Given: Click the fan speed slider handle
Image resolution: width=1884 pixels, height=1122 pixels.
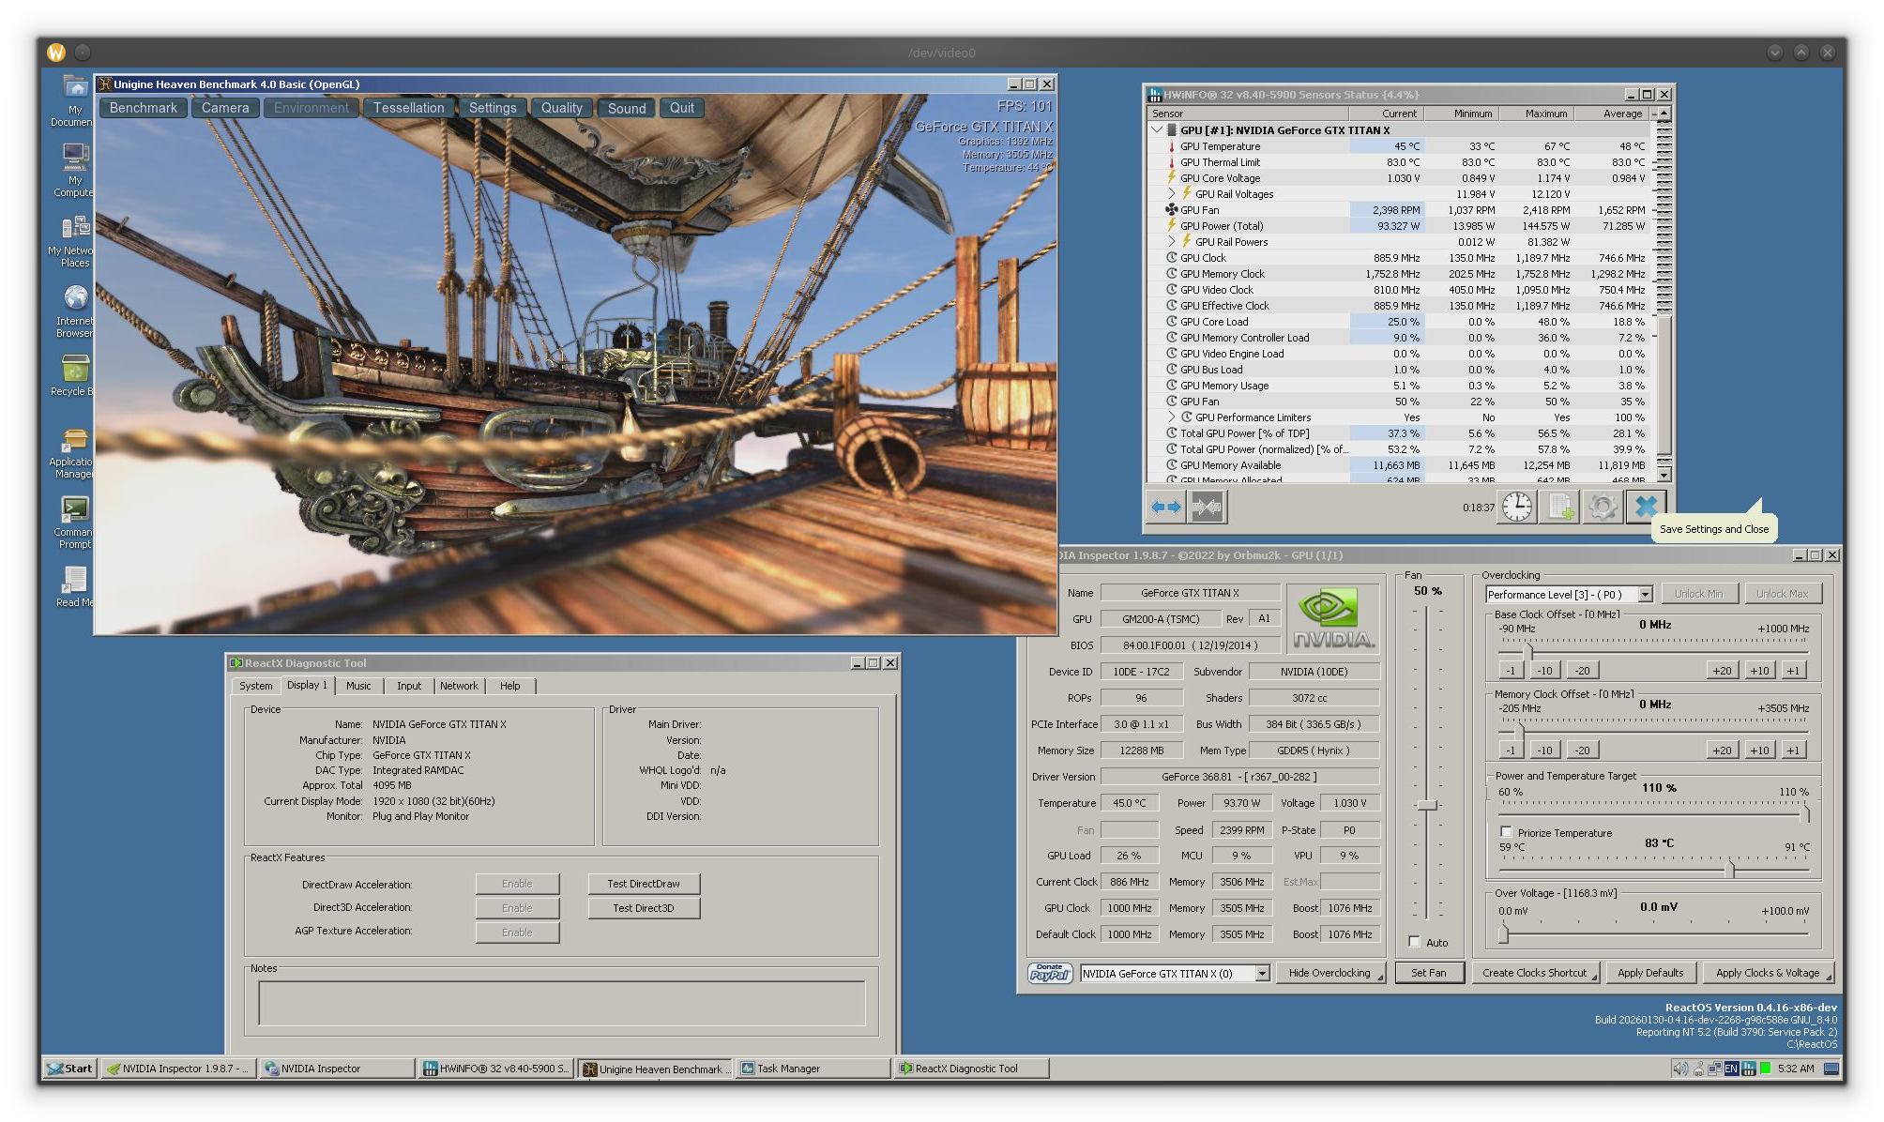Looking at the screenshot, I should [x=1427, y=805].
